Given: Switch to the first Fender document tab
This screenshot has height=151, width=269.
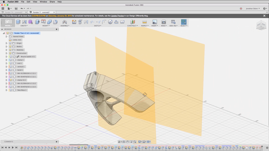Looking at the screenshot, I should click(x=14, y=12).
